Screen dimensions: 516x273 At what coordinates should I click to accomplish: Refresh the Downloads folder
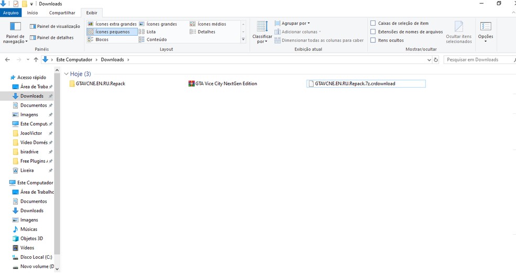436,60
